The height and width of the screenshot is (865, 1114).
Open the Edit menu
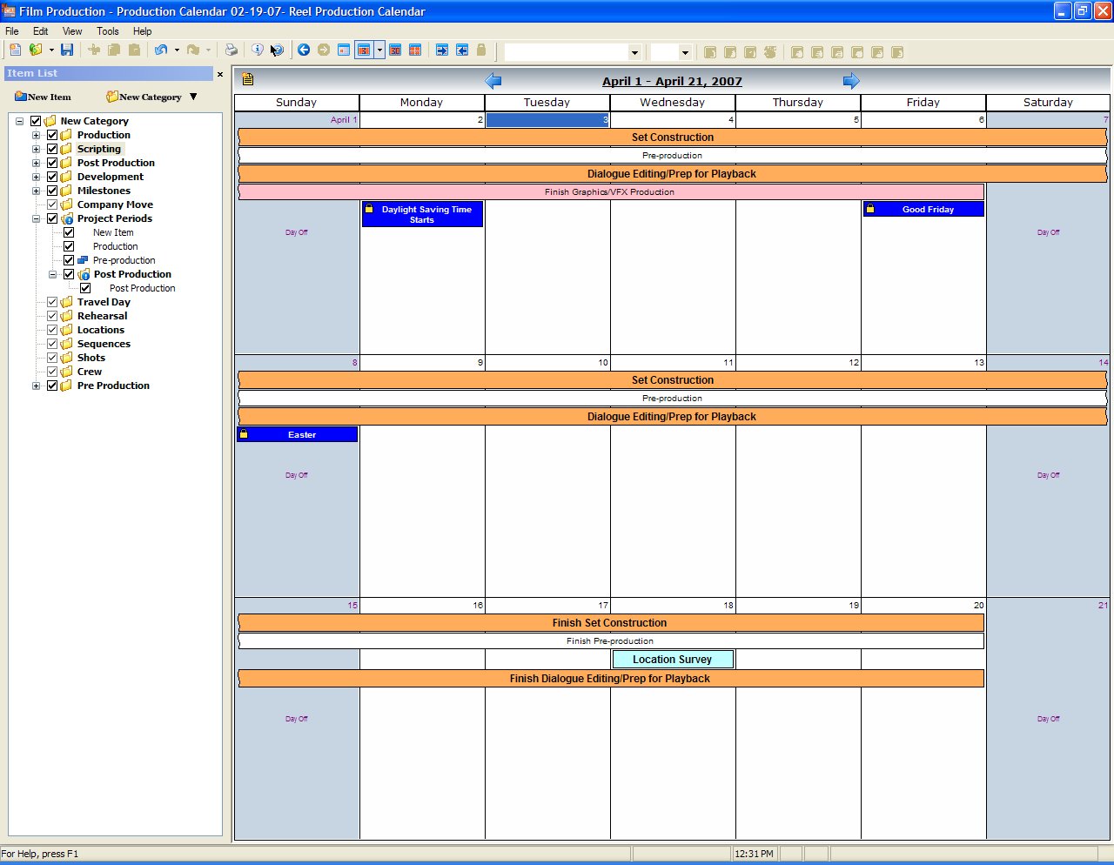pyautogui.click(x=41, y=31)
